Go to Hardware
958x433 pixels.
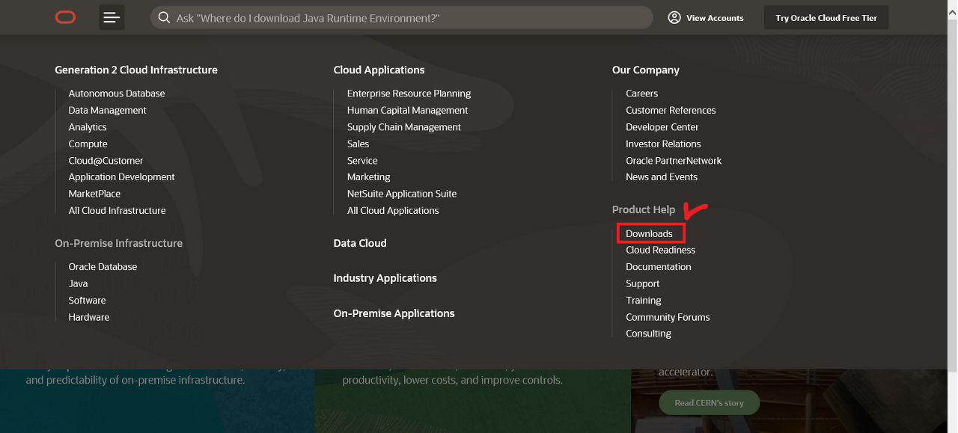tap(89, 317)
